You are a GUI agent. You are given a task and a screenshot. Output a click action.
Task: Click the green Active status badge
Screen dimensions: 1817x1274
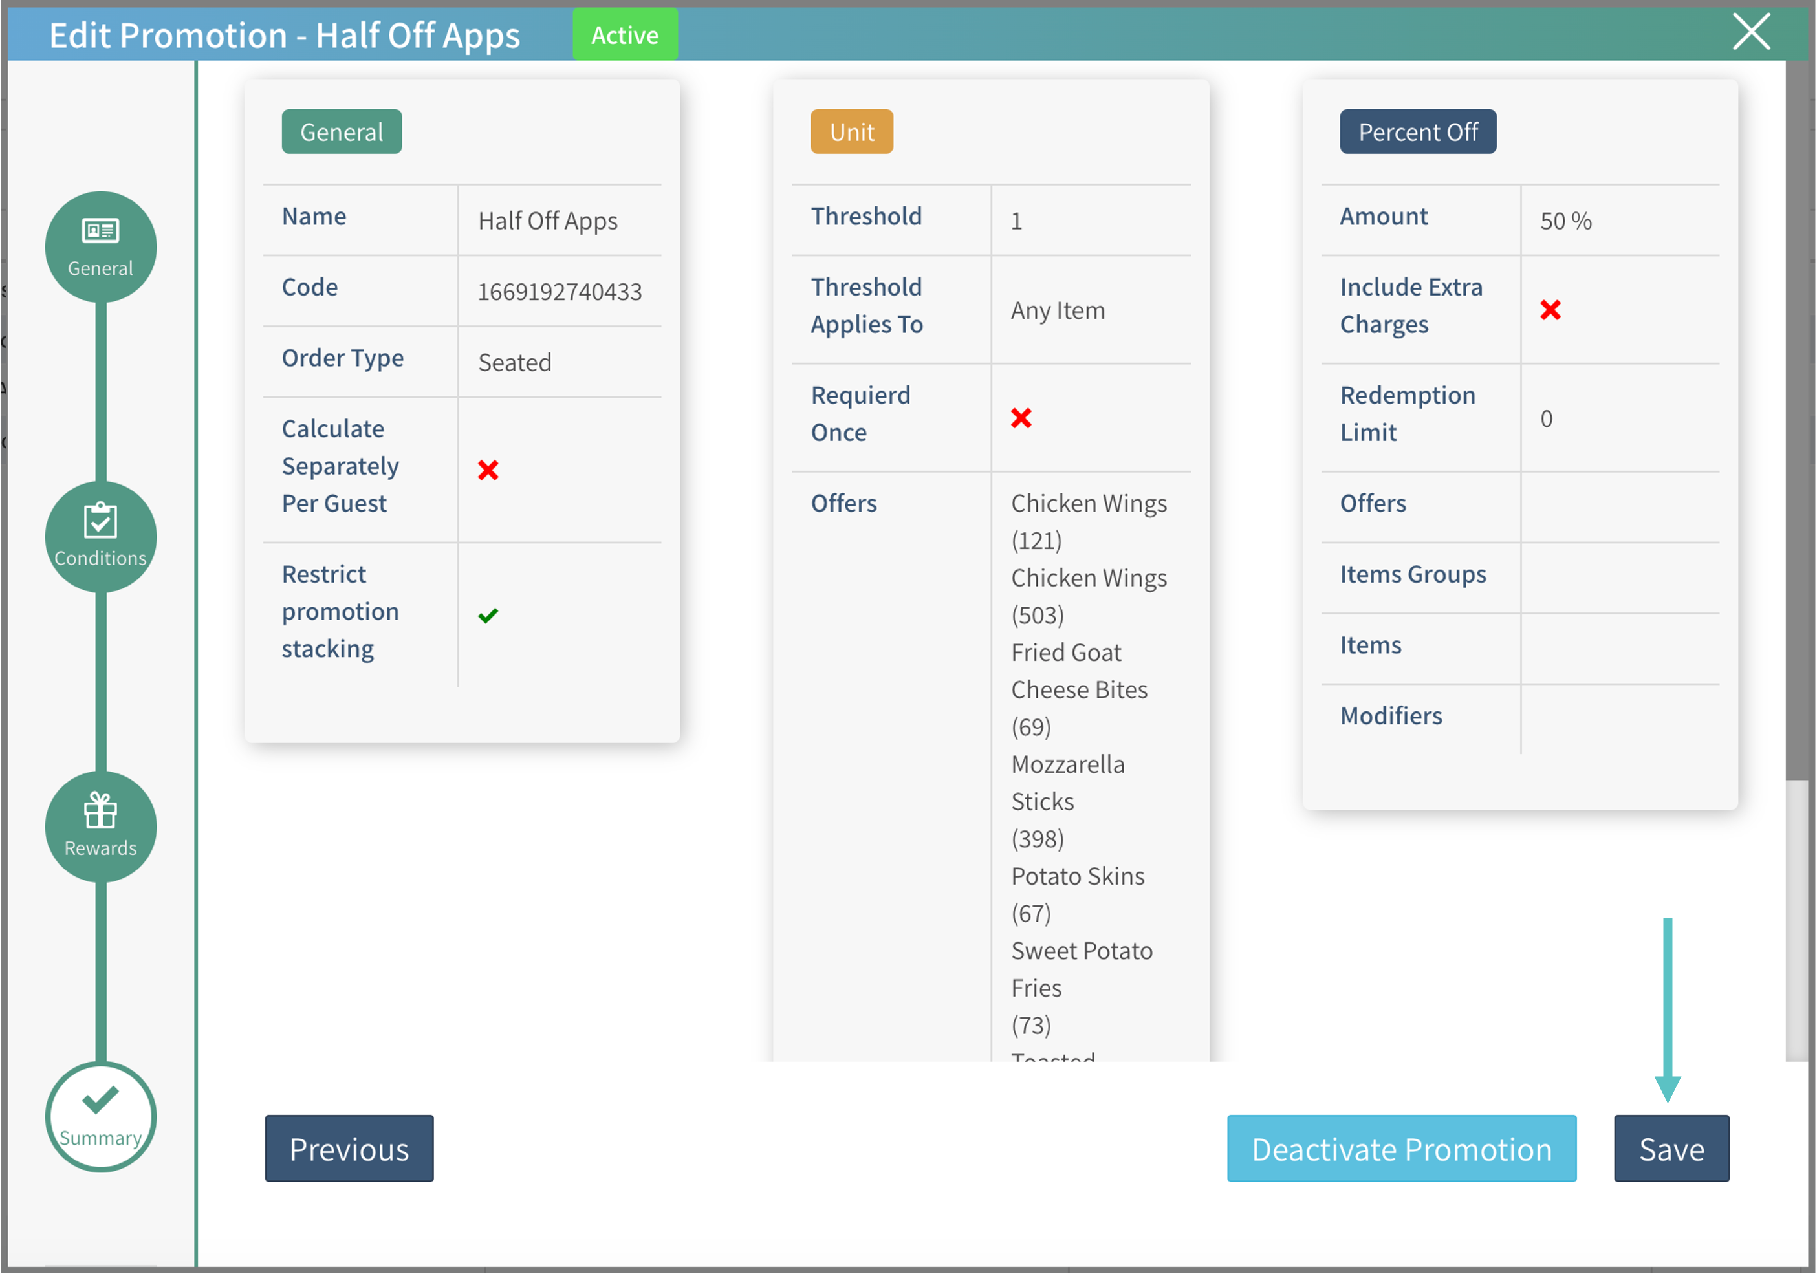coord(626,35)
